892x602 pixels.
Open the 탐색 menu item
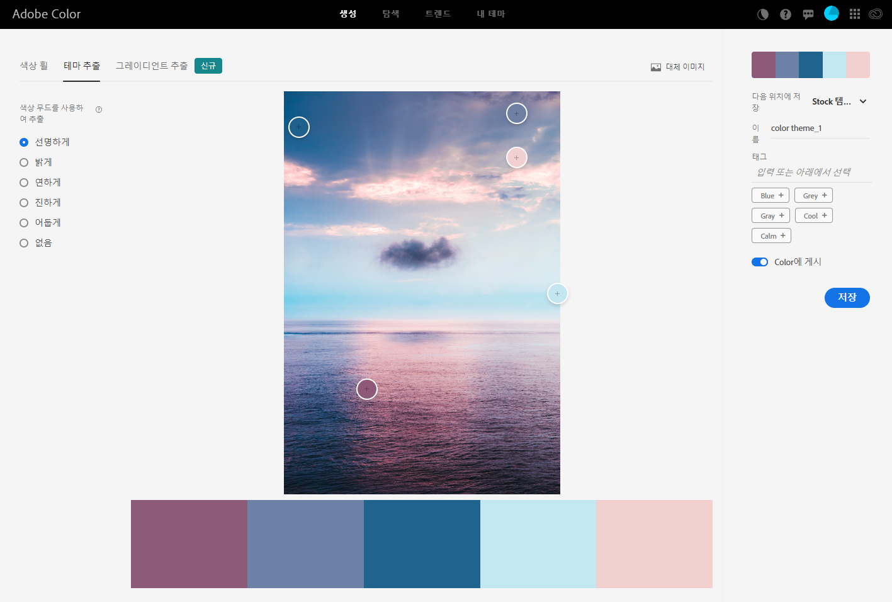pyautogui.click(x=391, y=14)
